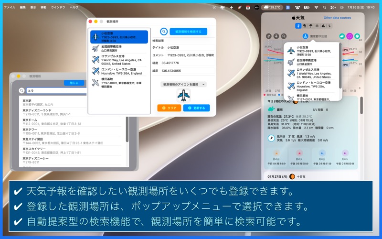Viewport: 382px width, 239px height.
Task: Select the warning triangle alerts tab
Action: [323, 26]
